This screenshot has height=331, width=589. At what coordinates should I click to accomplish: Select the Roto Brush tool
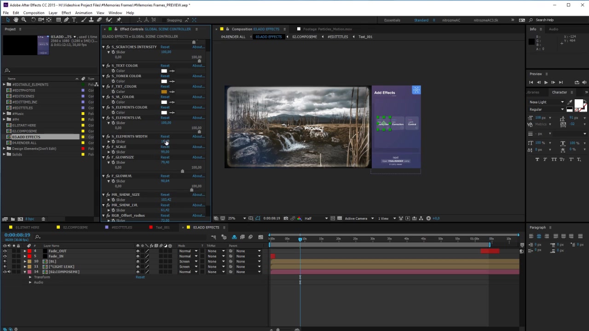[109, 20]
